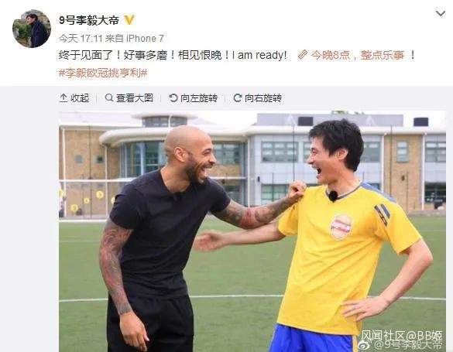Click the user's profile avatar

[x=32, y=29]
